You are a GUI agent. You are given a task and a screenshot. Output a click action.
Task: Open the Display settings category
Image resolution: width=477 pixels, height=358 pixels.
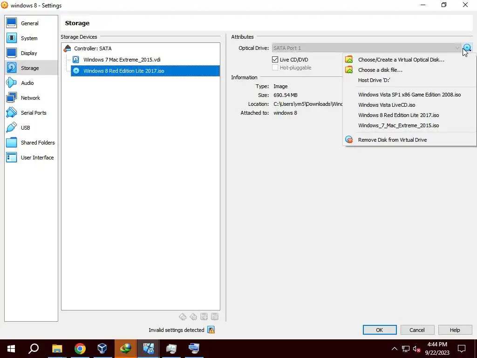(31, 53)
